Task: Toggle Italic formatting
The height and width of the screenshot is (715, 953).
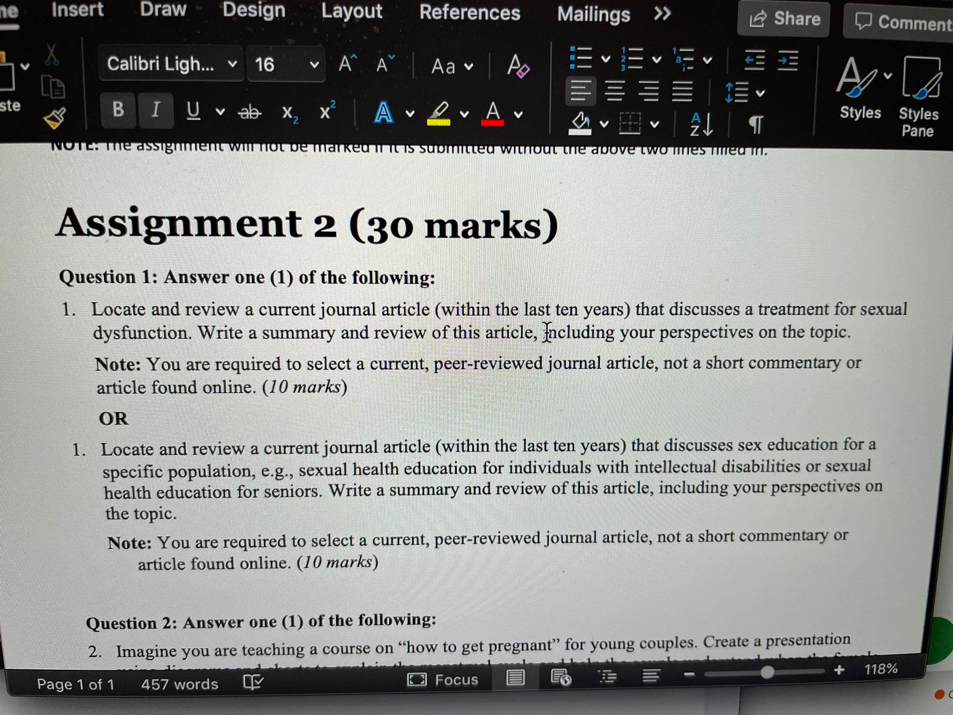Action: [x=156, y=110]
